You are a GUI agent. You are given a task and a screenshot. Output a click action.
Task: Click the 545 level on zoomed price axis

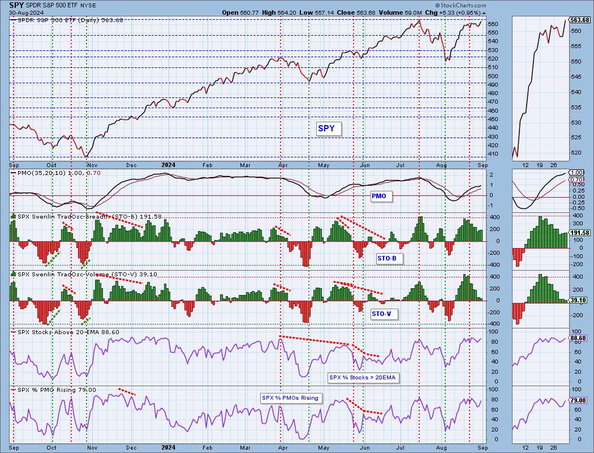coord(575,77)
